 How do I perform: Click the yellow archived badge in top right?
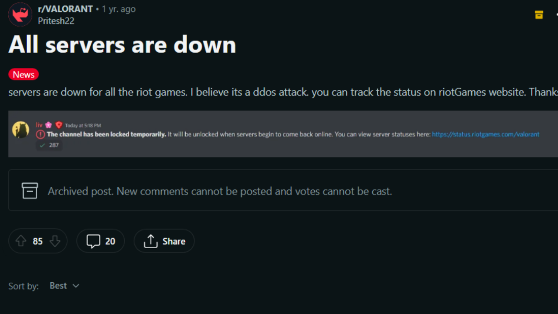[x=539, y=14]
